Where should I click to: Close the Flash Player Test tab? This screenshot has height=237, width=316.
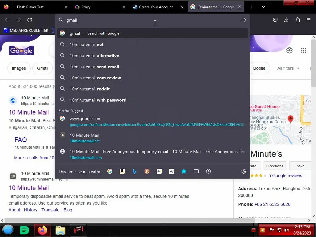pos(66,7)
